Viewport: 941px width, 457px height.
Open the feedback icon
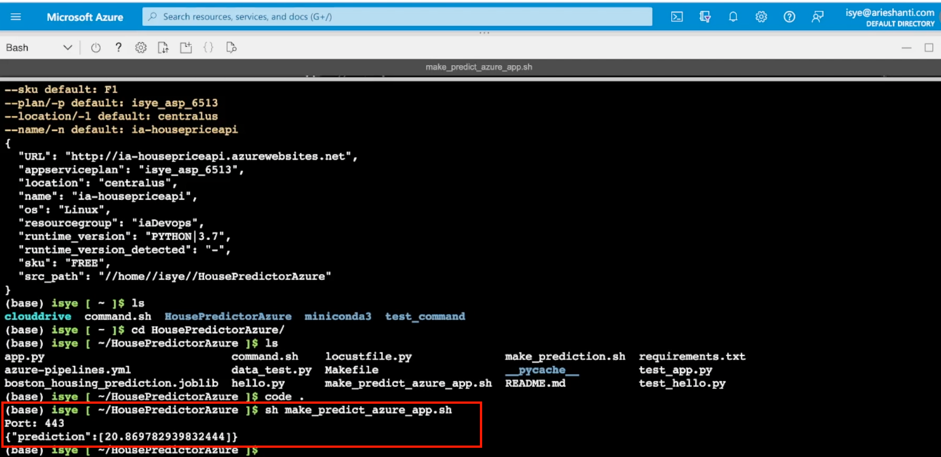[818, 16]
